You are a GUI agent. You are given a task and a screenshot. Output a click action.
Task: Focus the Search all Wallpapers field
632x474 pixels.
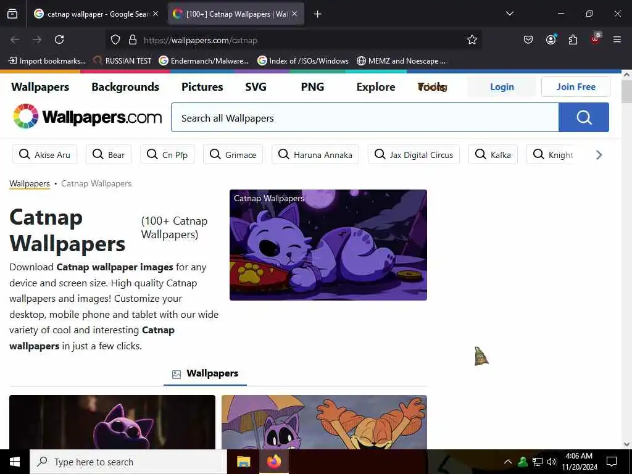(x=365, y=118)
